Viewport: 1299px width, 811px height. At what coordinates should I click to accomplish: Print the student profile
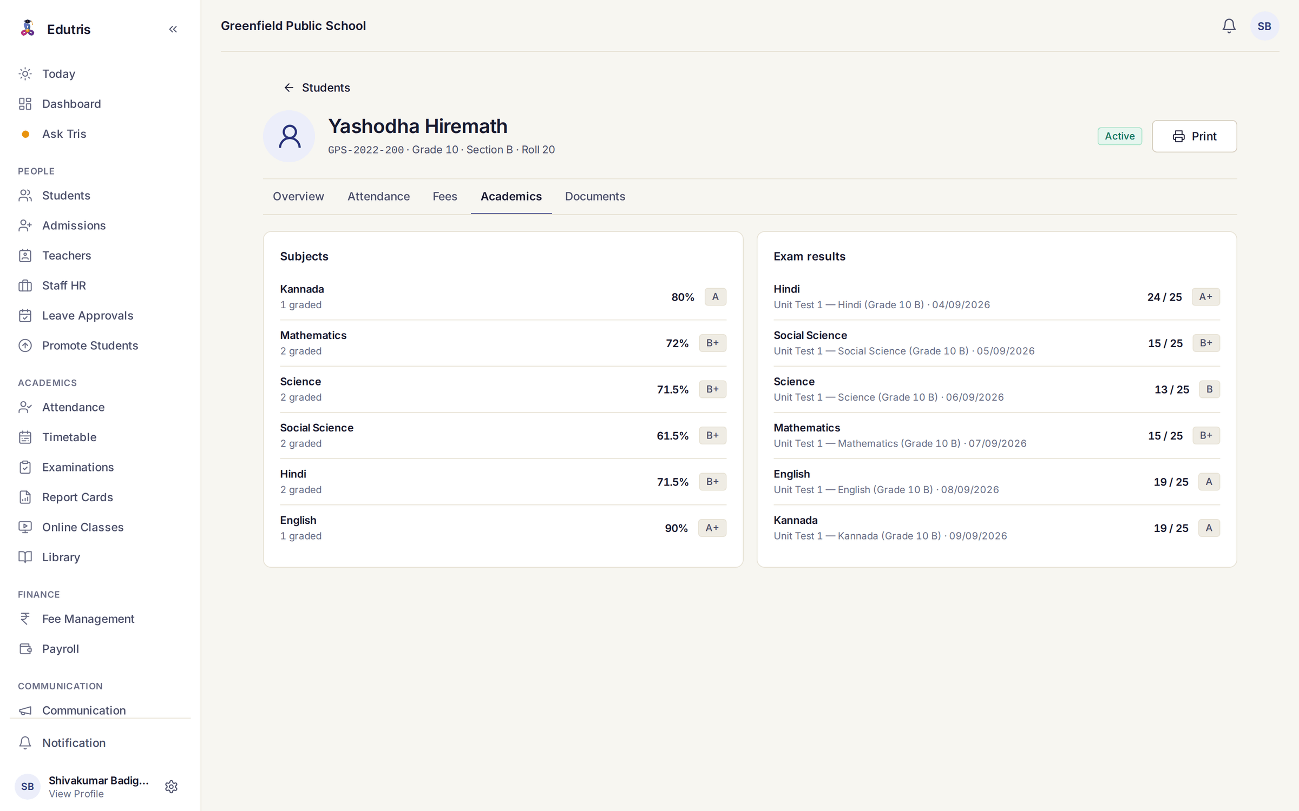tap(1194, 136)
